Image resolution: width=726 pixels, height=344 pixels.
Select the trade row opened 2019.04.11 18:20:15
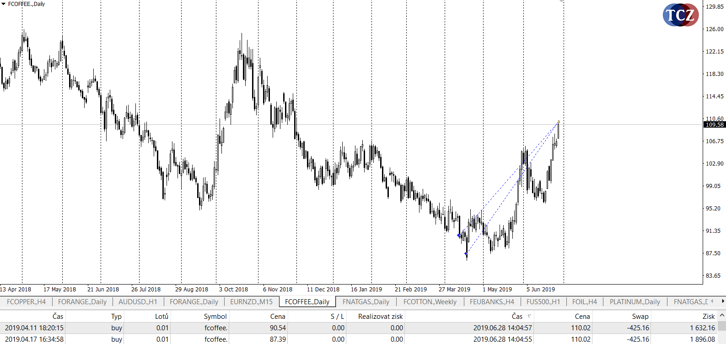pos(34,328)
